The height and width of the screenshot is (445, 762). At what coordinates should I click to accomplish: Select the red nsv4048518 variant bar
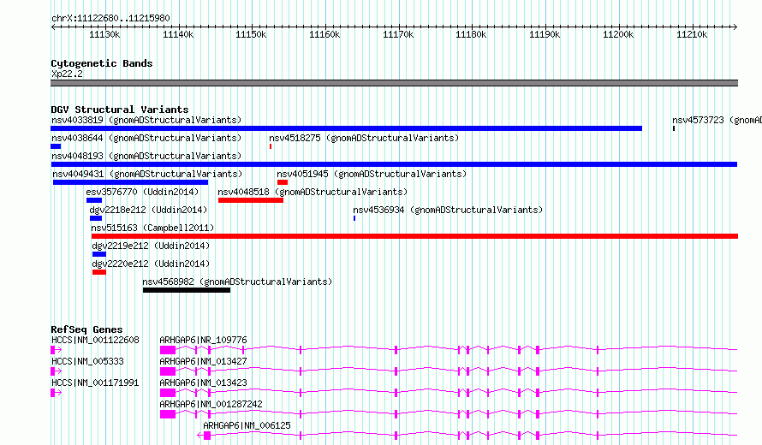pyautogui.click(x=251, y=200)
